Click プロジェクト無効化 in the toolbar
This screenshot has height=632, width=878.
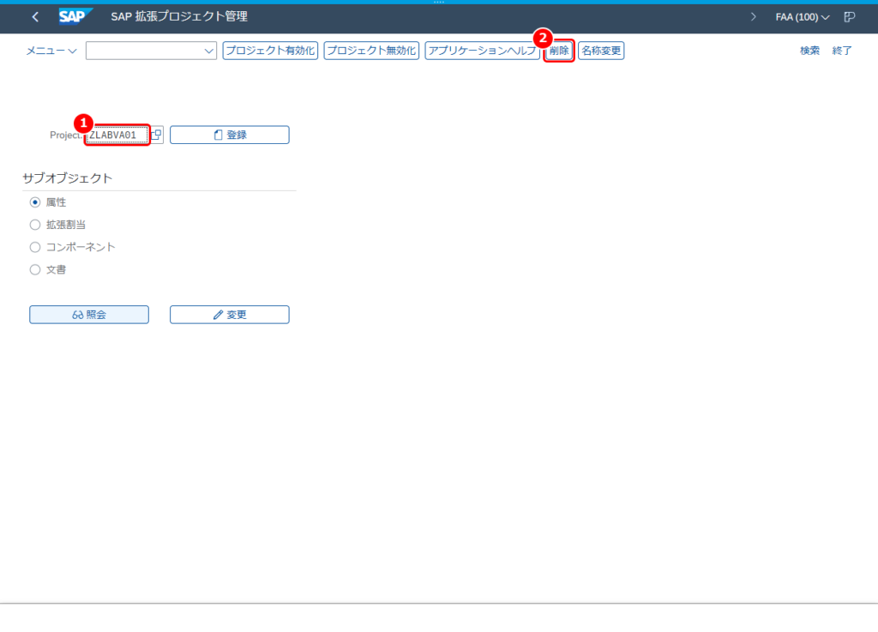point(371,51)
